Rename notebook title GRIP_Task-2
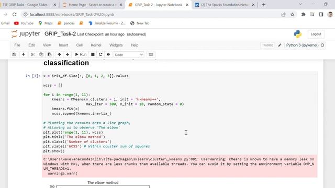This screenshot has height=188, width=335. (60, 34)
